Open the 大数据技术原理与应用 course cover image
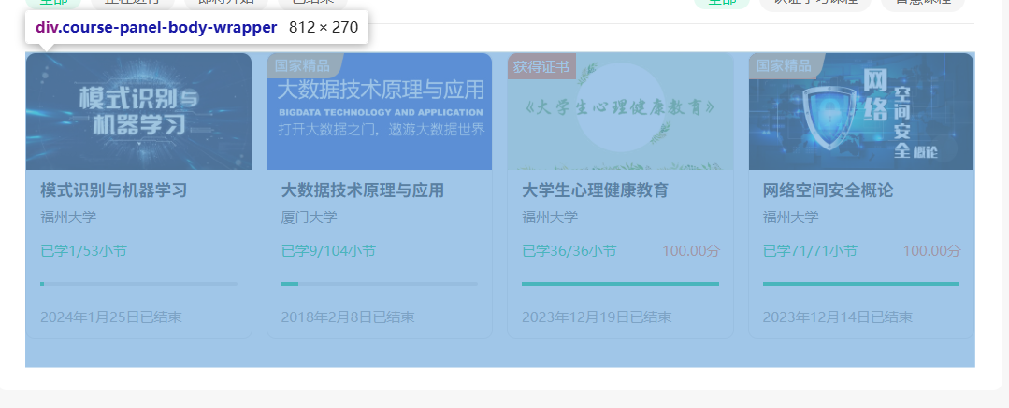1009x408 pixels. point(380,111)
